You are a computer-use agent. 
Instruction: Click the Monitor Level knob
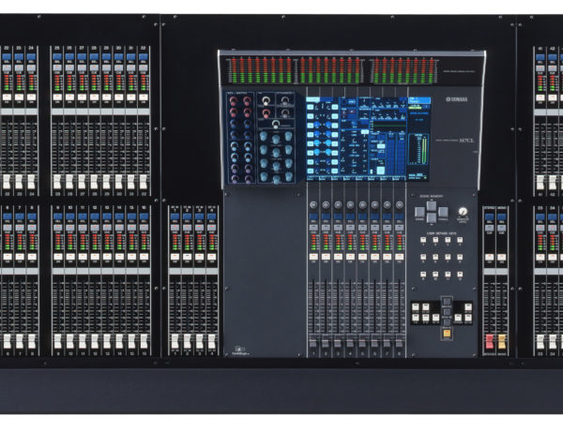(463, 211)
